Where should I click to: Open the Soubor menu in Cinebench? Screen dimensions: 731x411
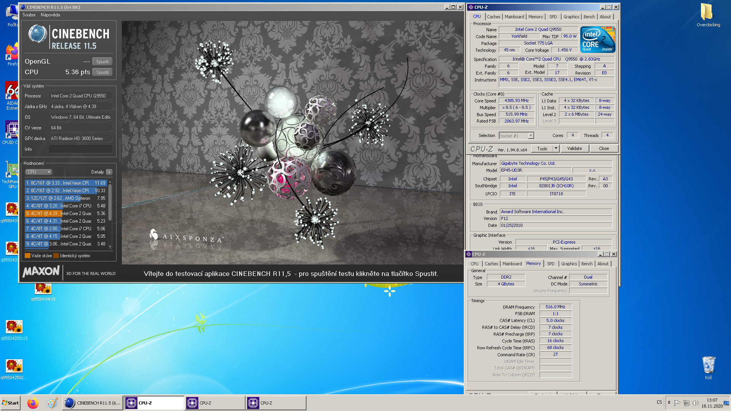coord(29,15)
